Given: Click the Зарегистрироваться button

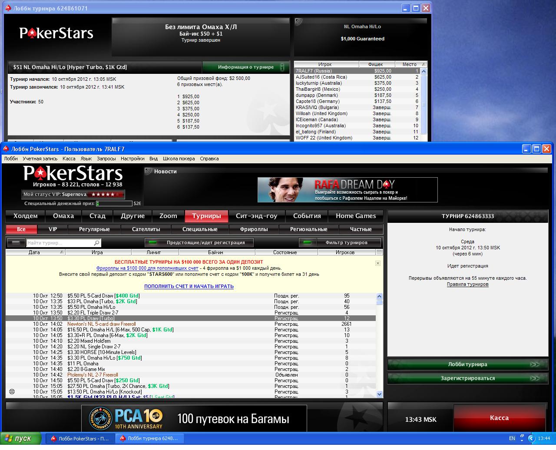Looking at the screenshot, I should coord(468,378).
